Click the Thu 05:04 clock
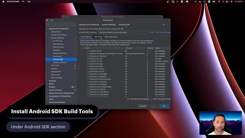This screenshot has width=245, height=138. [238, 2]
